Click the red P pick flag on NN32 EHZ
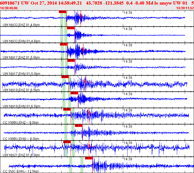The height and width of the screenshot is (173, 194). [x=62, y=12]
